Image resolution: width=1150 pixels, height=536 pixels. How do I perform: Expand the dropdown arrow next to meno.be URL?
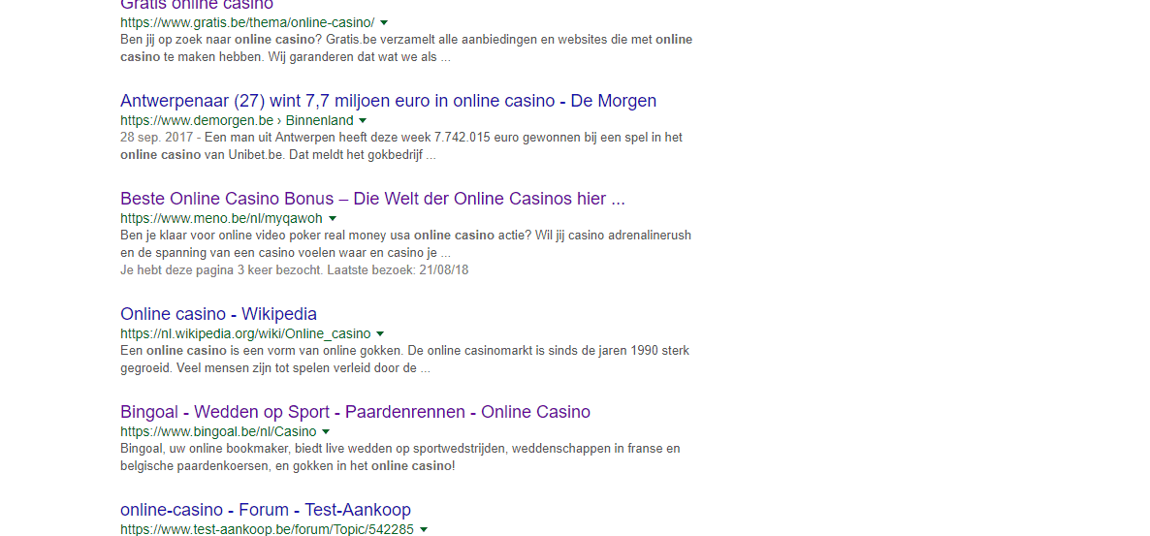pyautogui.click(x=333, y=218)
